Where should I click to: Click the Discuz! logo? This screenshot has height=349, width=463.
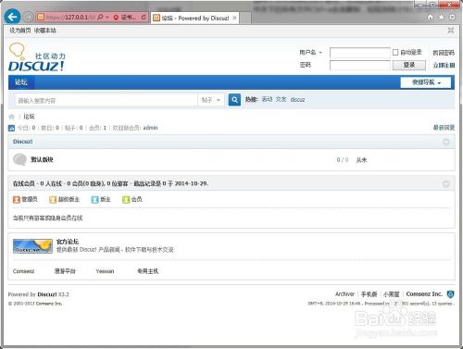coord(37,57)
